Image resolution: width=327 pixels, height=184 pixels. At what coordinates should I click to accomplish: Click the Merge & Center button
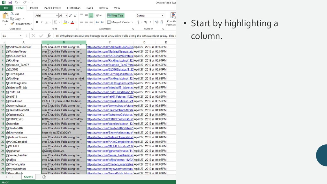point(118,22)
